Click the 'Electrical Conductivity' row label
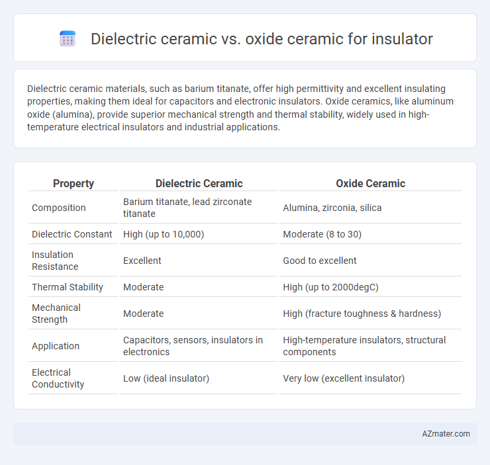The width and height of the screenshot is (490, 465). (58, 378)
